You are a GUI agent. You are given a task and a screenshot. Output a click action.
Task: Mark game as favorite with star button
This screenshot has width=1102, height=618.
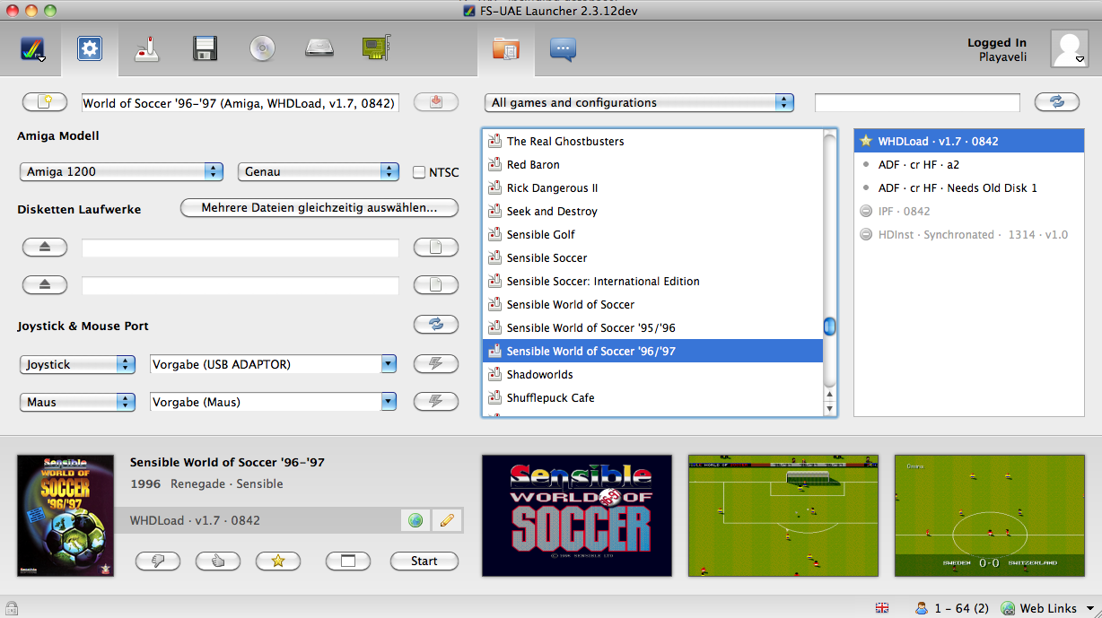coord(278,561)
